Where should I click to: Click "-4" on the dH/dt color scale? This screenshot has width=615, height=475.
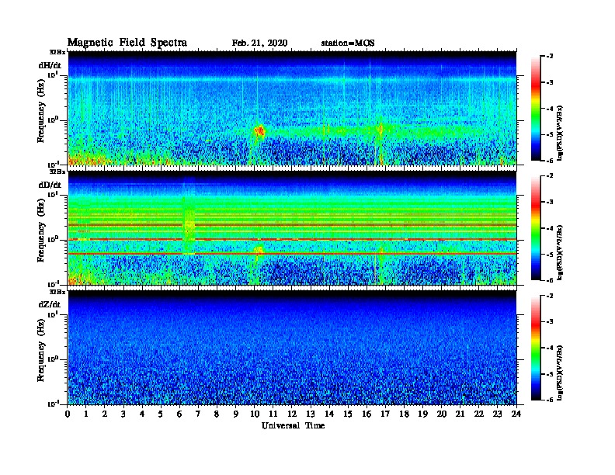pos(550,109)
